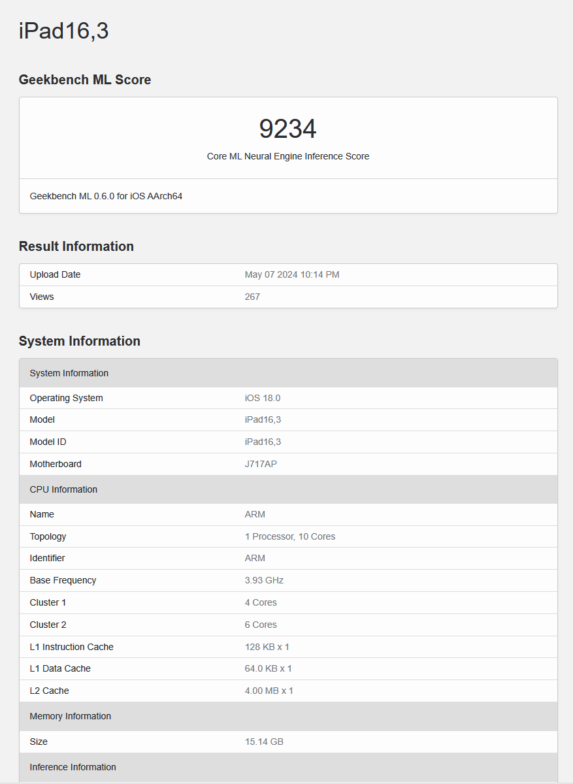Click the L1 Instruction Cache row label
Viewport: 573px width, 784px height.
71,647
